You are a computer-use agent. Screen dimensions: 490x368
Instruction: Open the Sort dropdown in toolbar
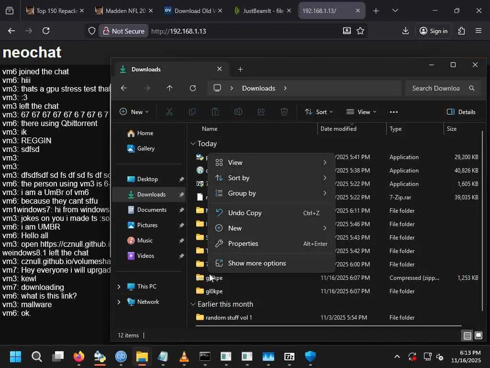point(319,112)
